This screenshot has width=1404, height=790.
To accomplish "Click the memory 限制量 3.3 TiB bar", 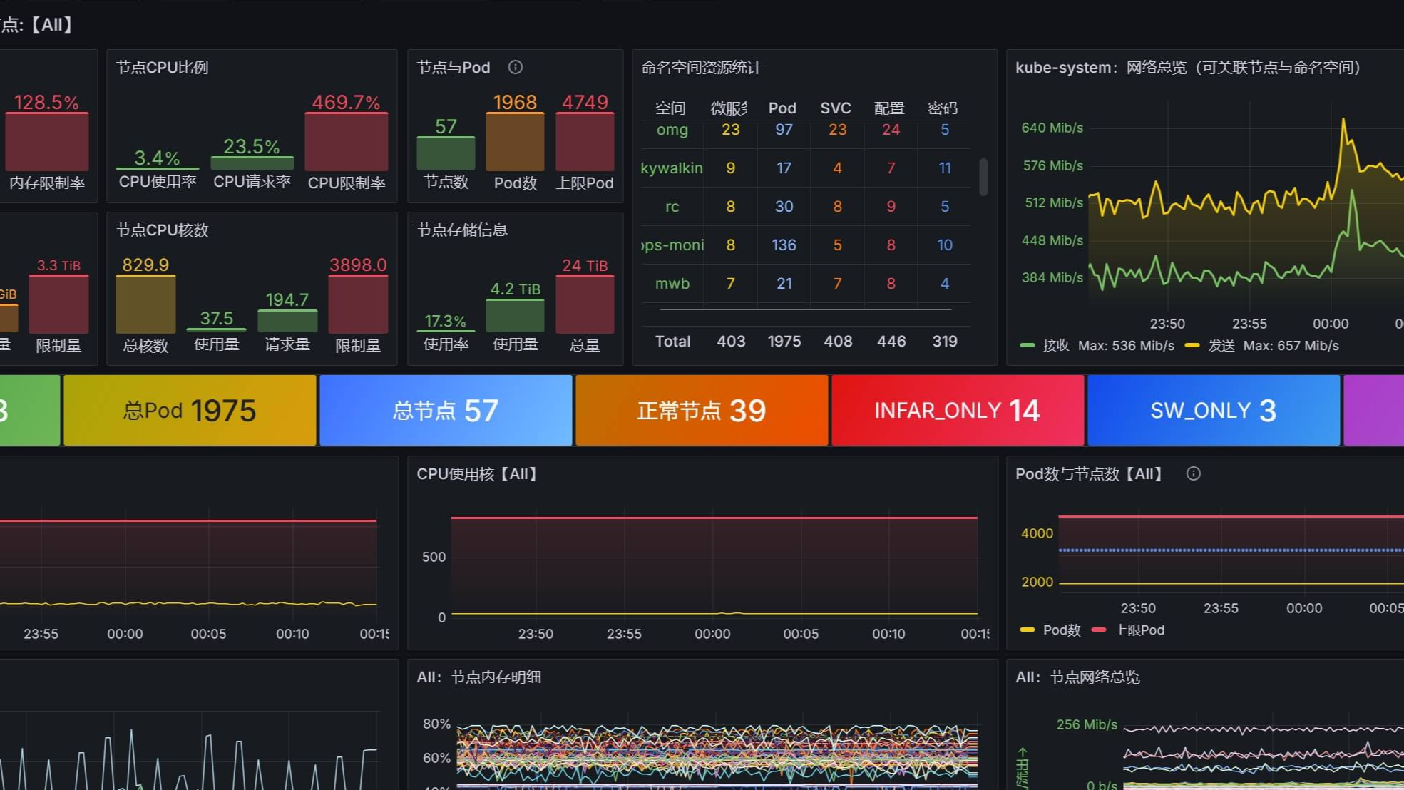I will tap(58, 304).
